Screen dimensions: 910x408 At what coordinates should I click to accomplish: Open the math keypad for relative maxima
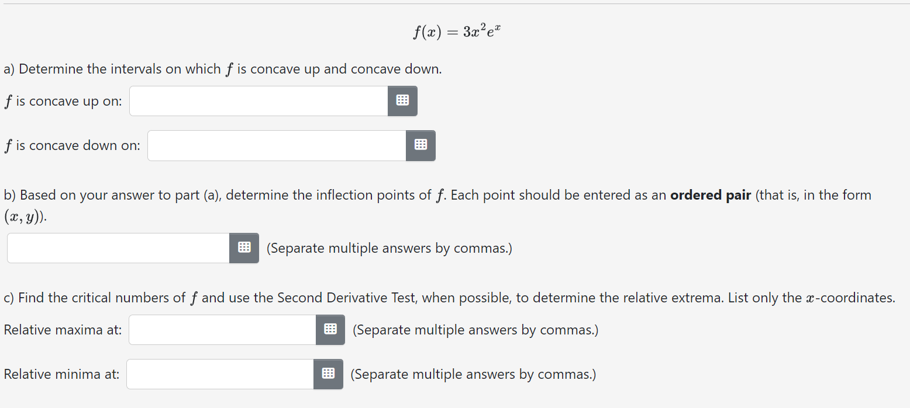click(x=330, y=329)
